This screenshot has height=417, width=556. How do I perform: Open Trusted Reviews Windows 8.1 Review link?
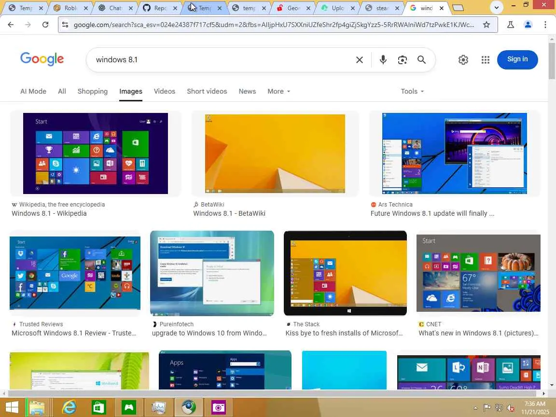[x=74, y=333]
